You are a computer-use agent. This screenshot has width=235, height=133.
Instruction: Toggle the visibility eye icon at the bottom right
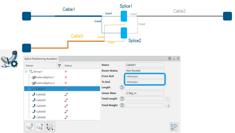tap(174, 127)
